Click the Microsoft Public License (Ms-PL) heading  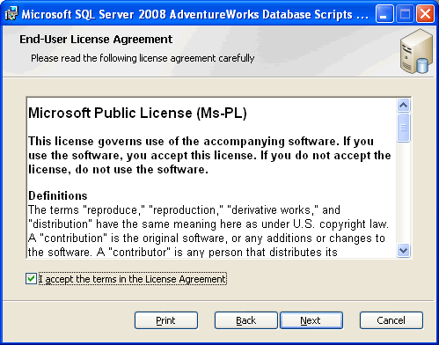pos(137,113)
